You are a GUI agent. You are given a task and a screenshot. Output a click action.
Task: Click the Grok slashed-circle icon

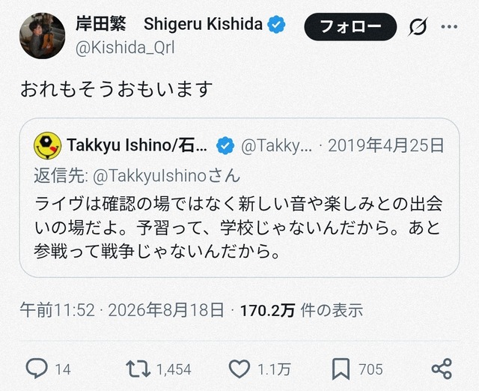point(418,27)
